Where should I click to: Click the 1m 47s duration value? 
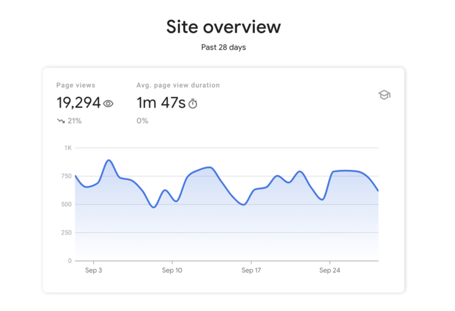click(x=161, y=103)
